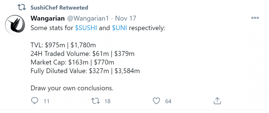Viewport: 269px width, 113px height.
Task: Open the three-dot more options menu
Action: point(254,18)
